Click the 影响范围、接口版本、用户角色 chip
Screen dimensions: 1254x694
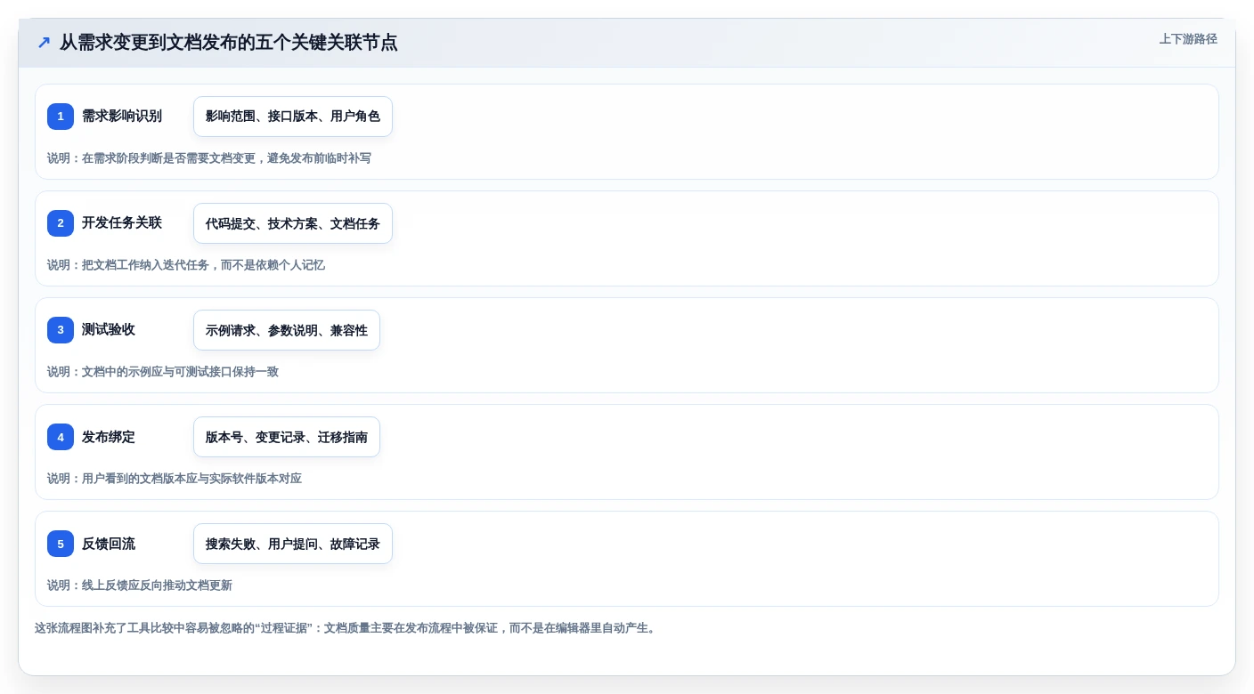coord(293,117)
